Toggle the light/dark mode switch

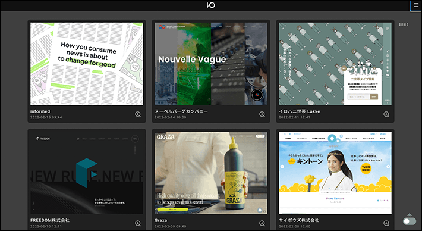(410, 221)
